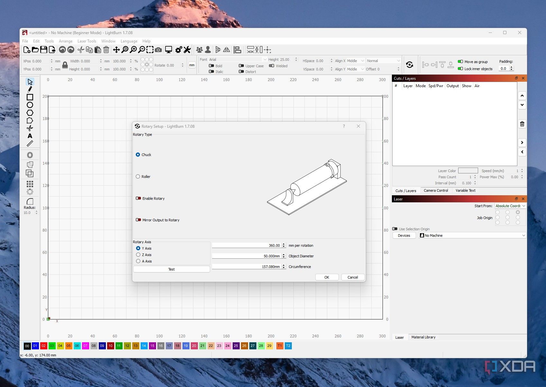The width and height of the screenshot is (546, 387).
Task: Switch to the Material Library tab
Action: point(423,337)
